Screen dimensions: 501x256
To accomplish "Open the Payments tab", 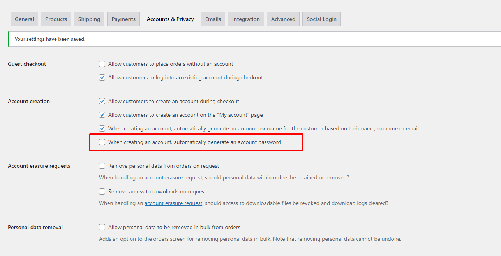I will point(123,19).
